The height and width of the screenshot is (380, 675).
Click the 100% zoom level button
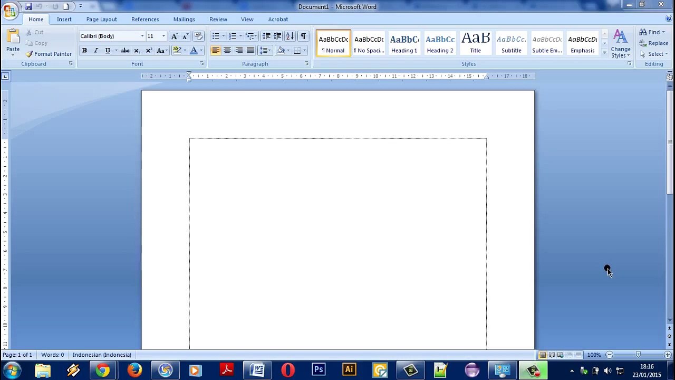click(x=594, y=355)
